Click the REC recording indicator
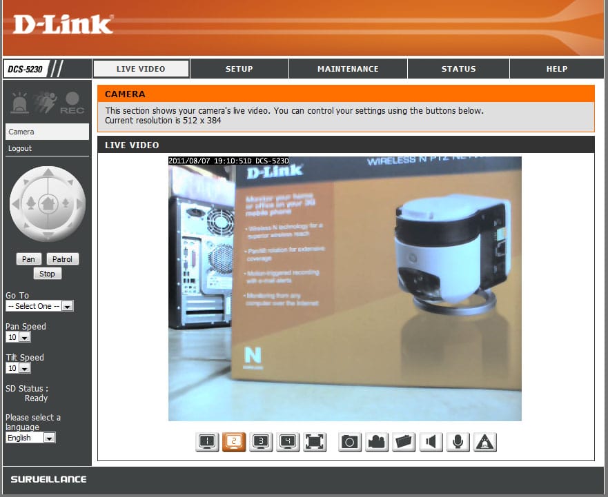The width and height of the screenshot is (608, 497). pos(72,103)
